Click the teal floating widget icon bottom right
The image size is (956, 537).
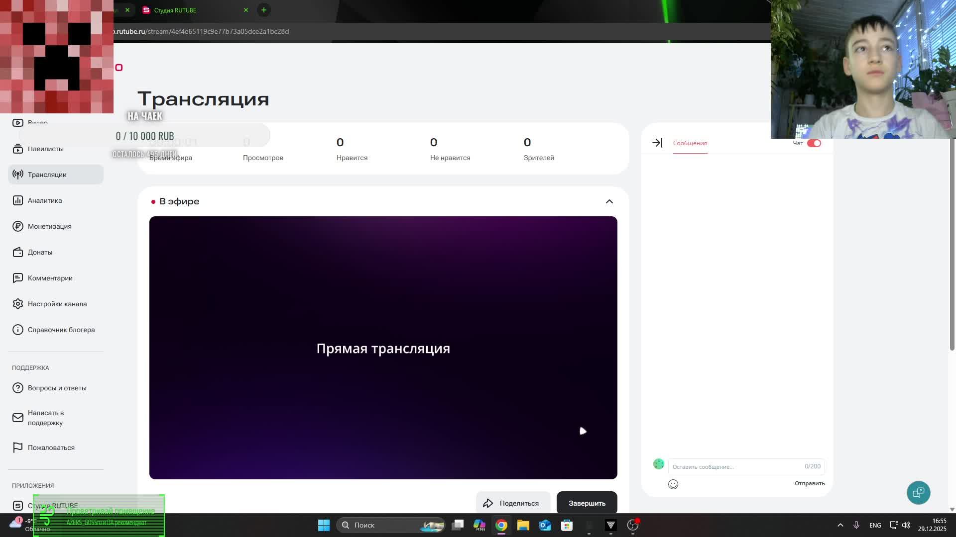point(918,493)
